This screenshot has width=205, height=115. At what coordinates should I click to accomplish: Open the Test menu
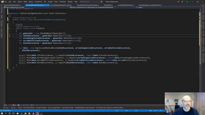[x=45, y=2]
